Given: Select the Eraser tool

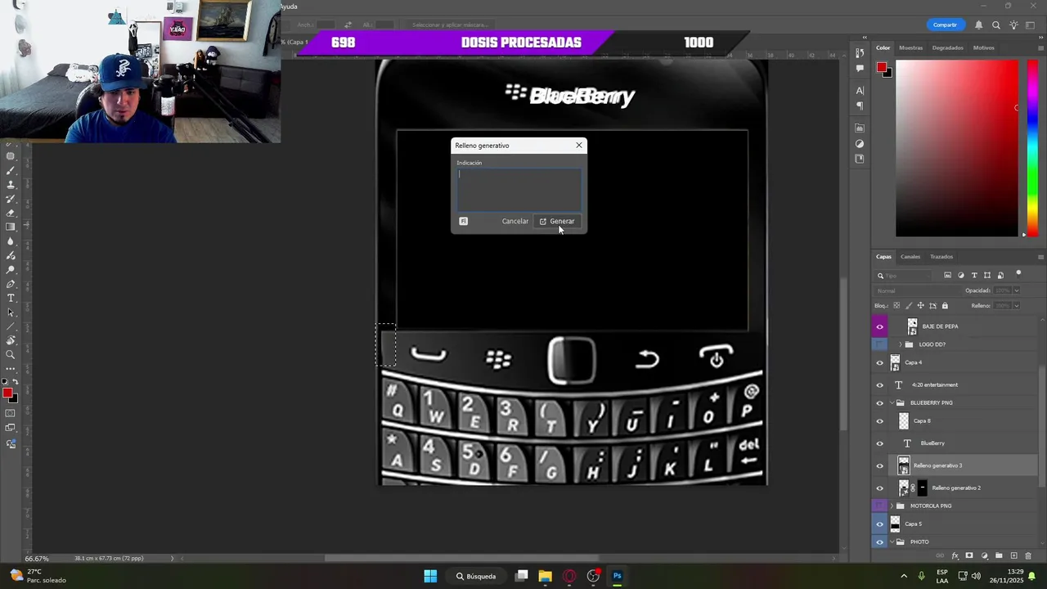Looking at the screenshot, I should coord(11,213).
